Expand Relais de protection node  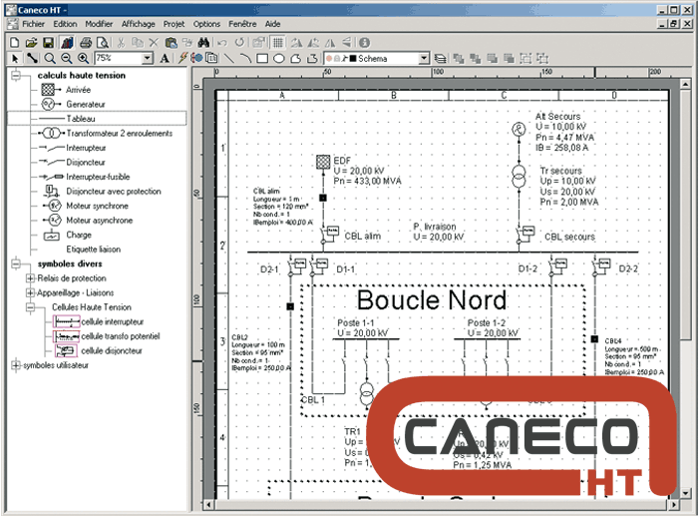pyautogui.click(x=30, y=278)
